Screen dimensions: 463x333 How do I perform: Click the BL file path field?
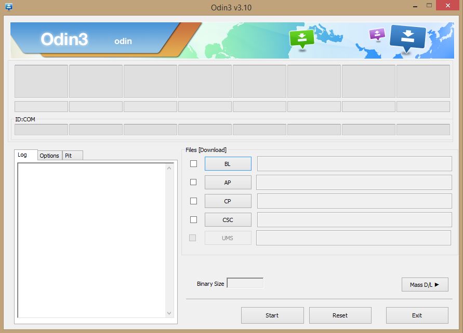(354, 163)
